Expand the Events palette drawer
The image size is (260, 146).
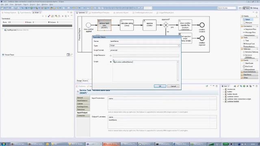(x=249, y=60)
